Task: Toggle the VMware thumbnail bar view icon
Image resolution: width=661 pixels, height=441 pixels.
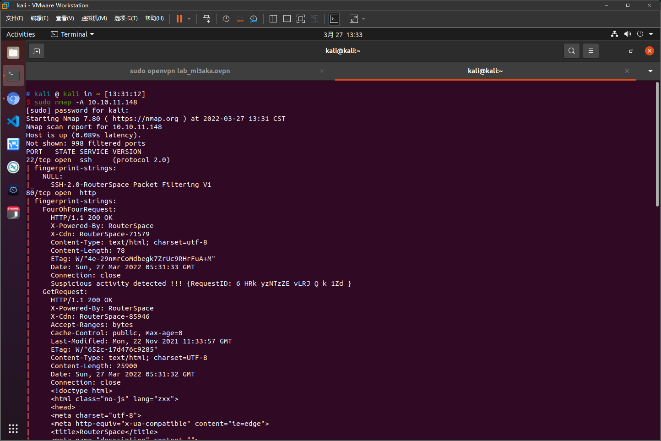Action: pyautogui.click(x=287, y=19)
